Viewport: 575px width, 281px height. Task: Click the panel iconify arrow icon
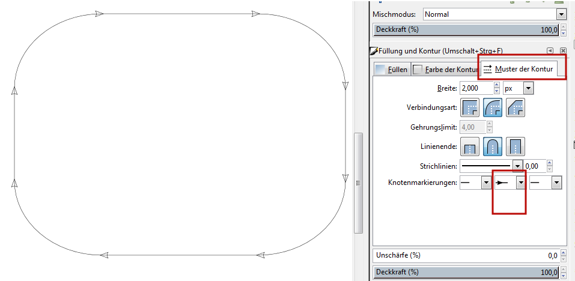550,50
